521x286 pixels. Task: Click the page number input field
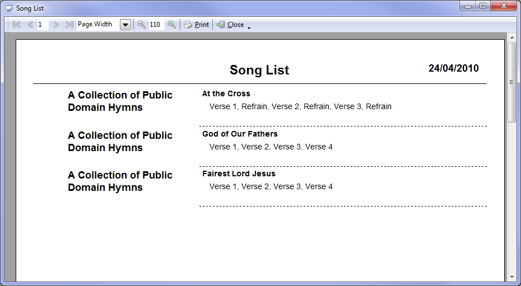(x=43, y=25)
